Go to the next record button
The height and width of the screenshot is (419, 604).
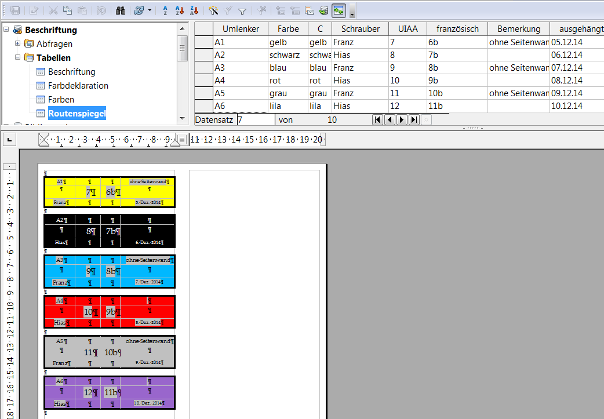tap(402, 119)
